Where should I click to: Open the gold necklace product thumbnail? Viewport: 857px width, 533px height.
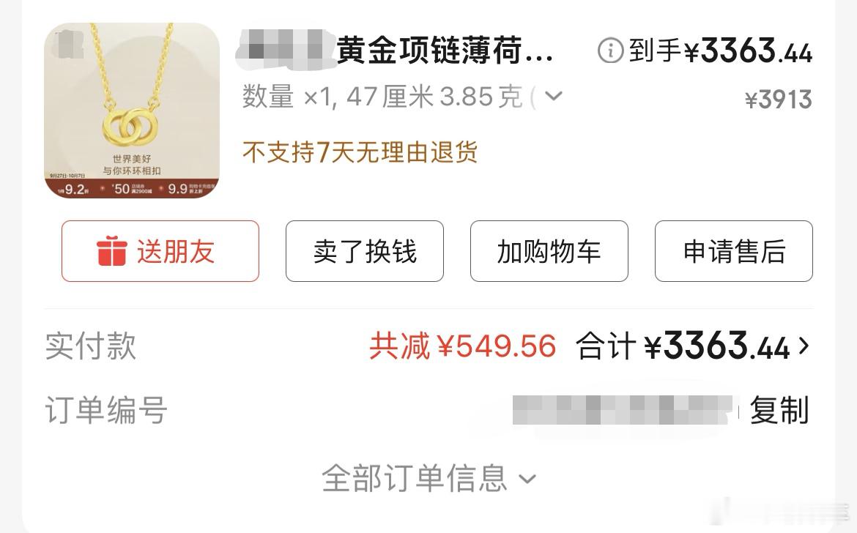[132, 111]
